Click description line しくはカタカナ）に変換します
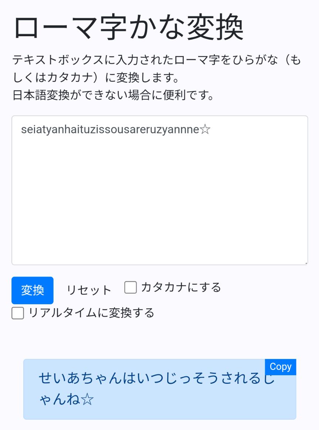 96,77
